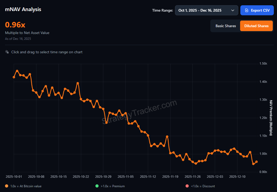Select the Diluted Shares option
Viewport: 277px width, 192px height.
coord(256,26)
